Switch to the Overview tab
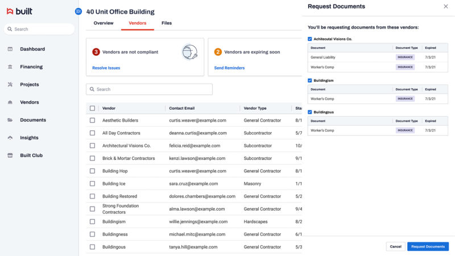455x256 pixels. (104, 23)
